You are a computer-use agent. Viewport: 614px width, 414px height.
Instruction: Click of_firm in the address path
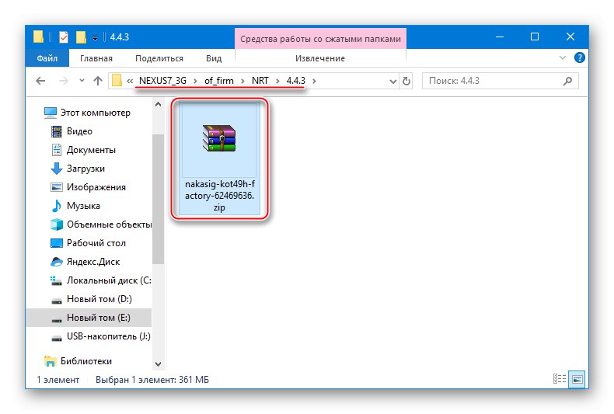pos(219,81)
